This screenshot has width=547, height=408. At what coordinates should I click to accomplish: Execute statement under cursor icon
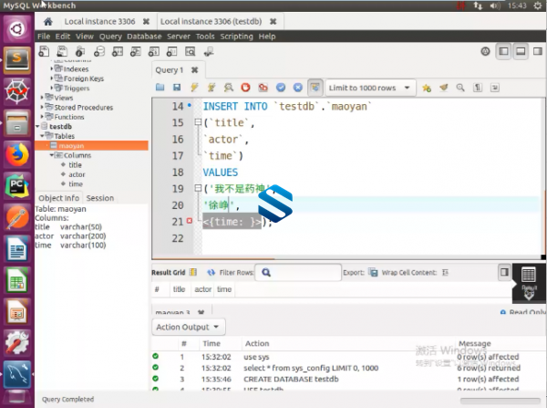coord(212,88)
